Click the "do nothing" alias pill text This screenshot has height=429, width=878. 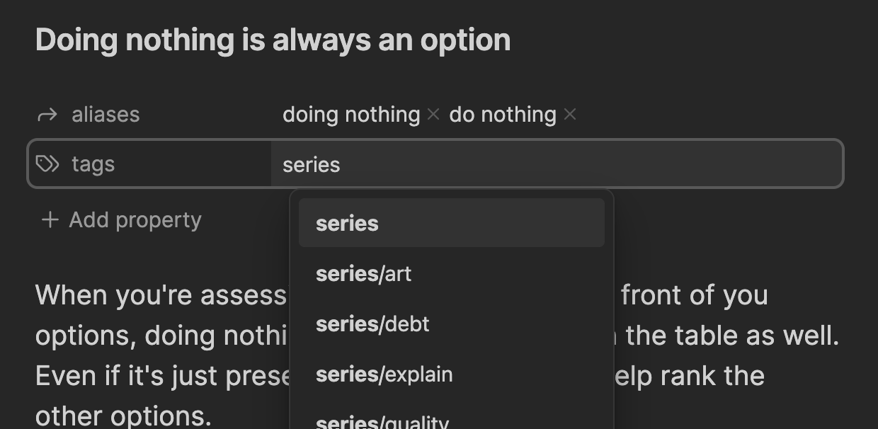(x=503, y=114)
